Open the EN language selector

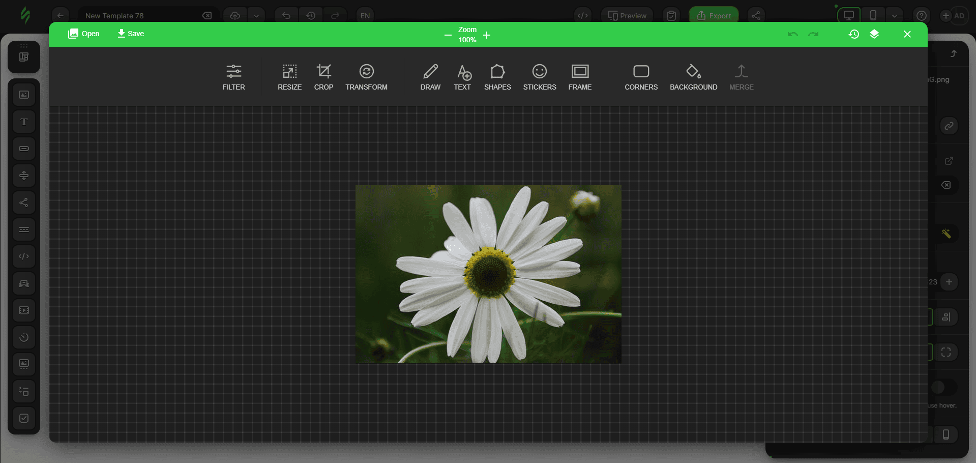pos(365,15)
